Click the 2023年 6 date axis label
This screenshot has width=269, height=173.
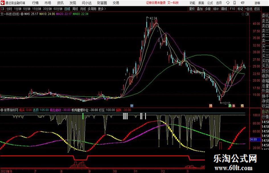pyautogui.click(x=6, y=171)
